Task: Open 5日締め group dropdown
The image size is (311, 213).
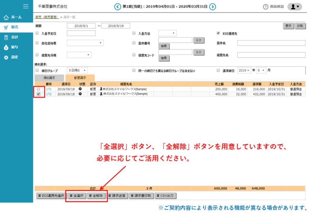Action: (77, 70)
